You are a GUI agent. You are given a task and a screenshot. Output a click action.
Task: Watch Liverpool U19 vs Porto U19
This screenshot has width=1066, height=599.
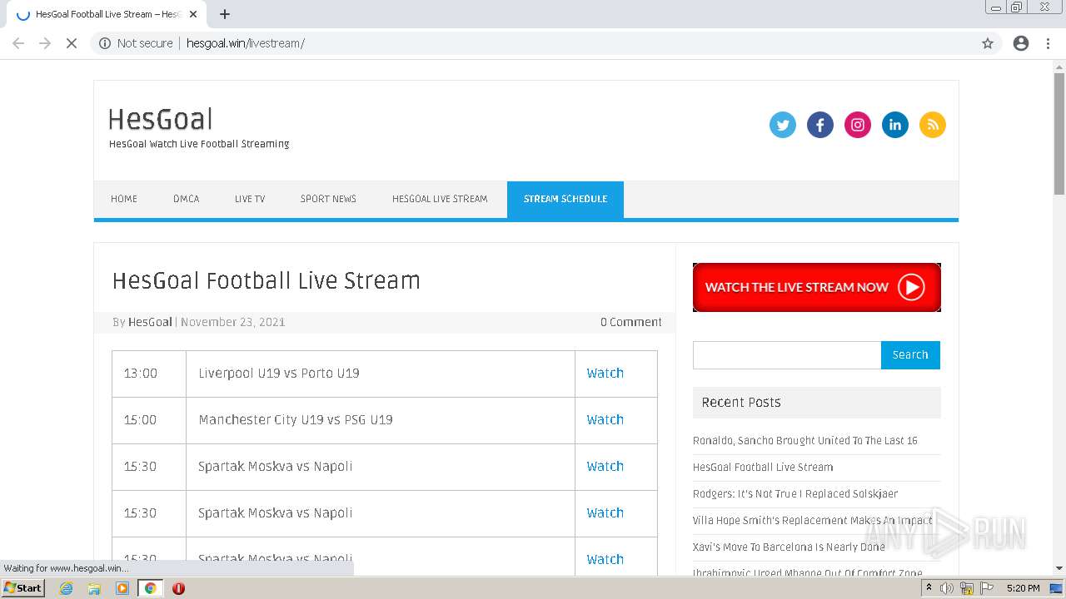click(605, 374)
